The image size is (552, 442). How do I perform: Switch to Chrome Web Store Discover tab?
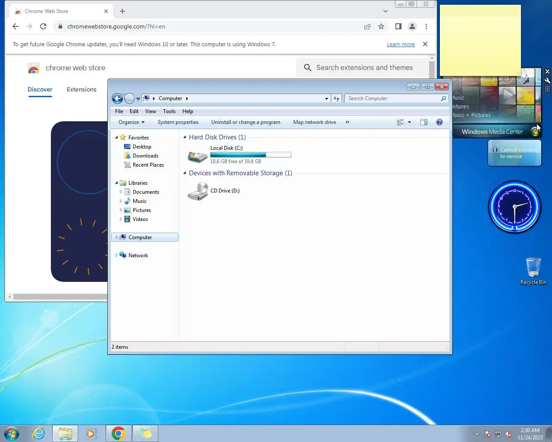tap(40, 90)
